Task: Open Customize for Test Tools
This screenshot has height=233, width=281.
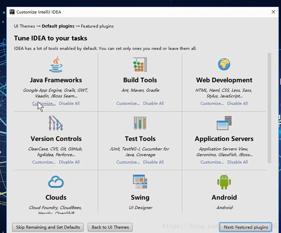Action: coord(128,162)
